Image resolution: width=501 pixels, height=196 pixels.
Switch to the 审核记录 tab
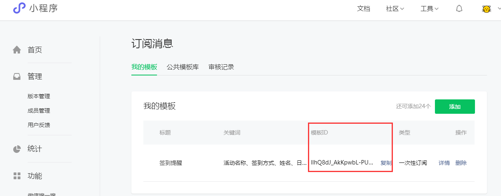pyautogui.click(x=221, y=67)
